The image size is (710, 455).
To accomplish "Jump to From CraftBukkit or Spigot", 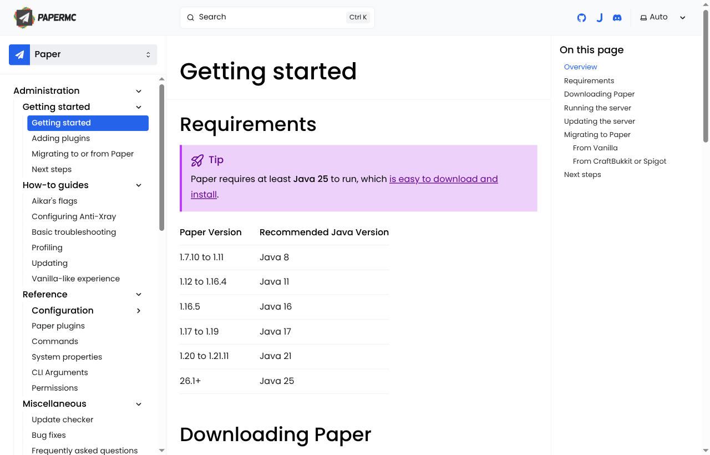I will point(620,161).
